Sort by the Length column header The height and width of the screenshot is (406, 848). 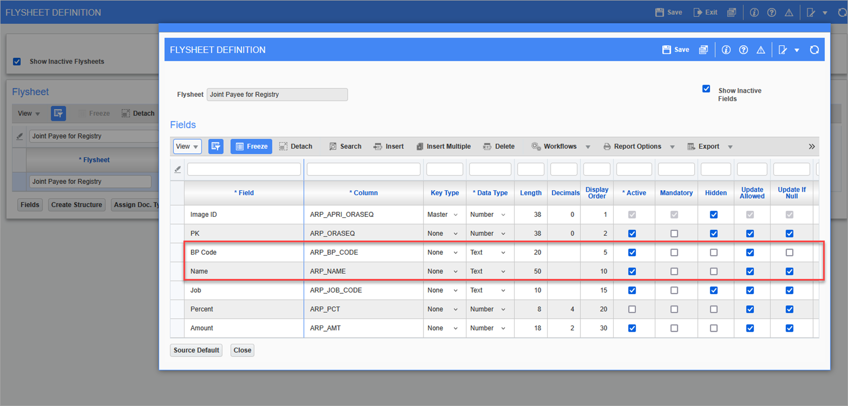(x=531, y=193)
